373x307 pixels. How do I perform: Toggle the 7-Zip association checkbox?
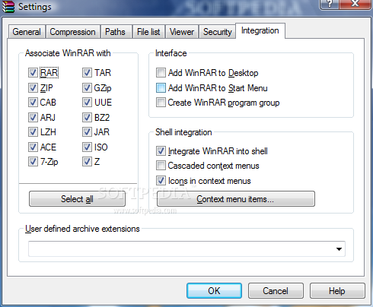33,162
